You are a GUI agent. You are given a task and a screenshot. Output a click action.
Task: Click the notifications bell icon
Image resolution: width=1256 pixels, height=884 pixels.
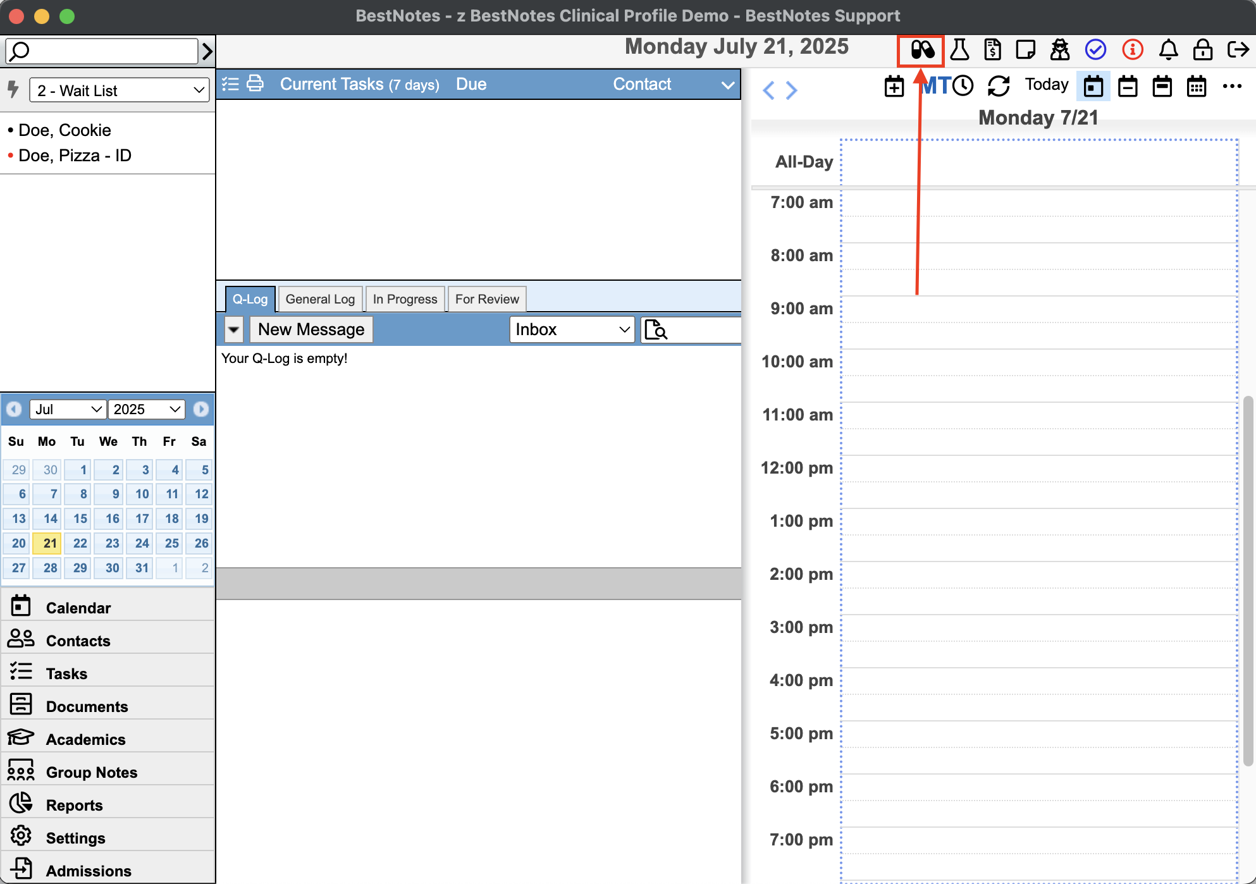click(x=1168, y=49)
